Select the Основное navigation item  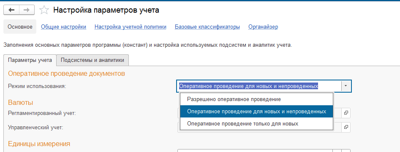20,27
